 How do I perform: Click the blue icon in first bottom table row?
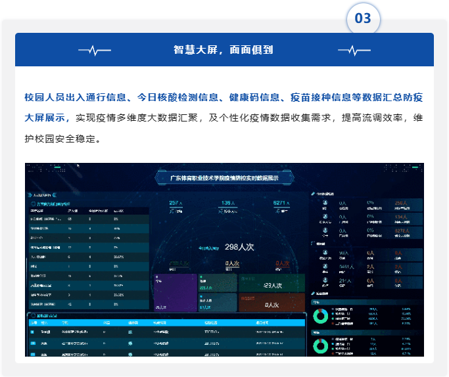(x=33, y=332)
